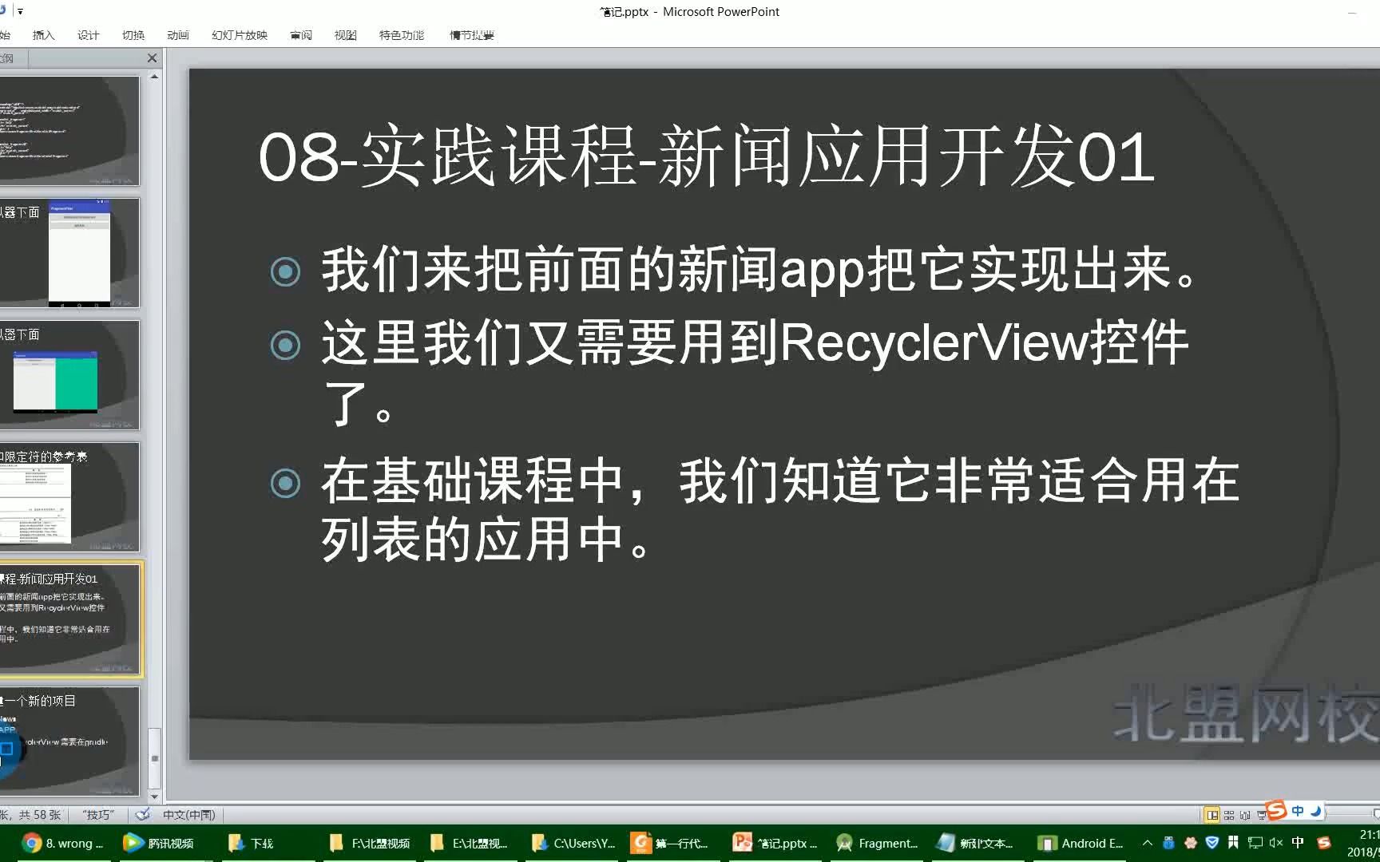Select the slide thumbnail with code text

[69, 131]
